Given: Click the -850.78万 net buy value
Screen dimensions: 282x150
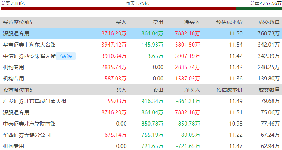Looking at the screenshot, I should point(188,124).
